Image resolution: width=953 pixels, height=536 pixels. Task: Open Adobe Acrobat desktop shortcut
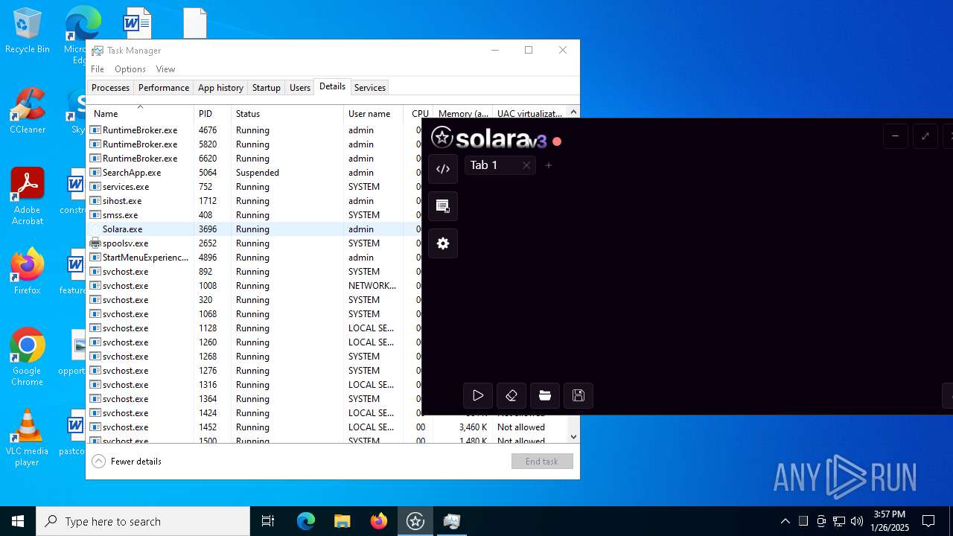(x=28, y=197)
